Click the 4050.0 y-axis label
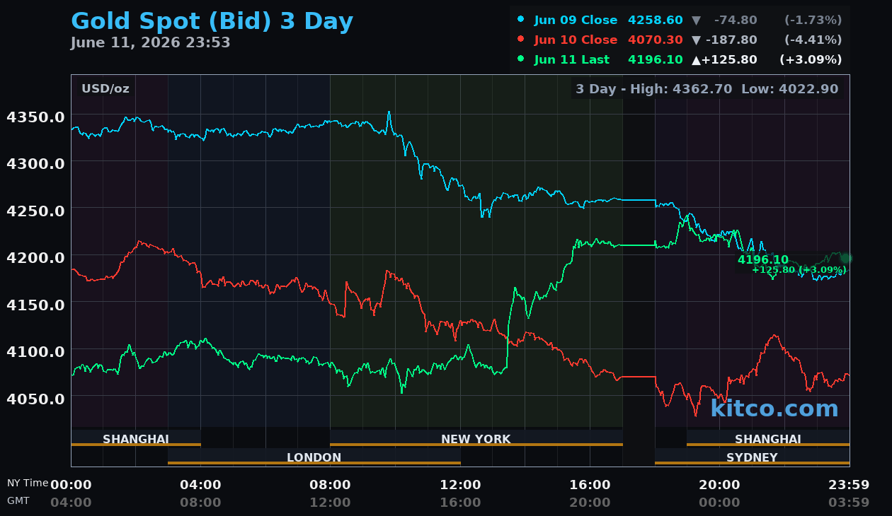The image size is (892, 516). pyautogui.click(x=35, y=399)
